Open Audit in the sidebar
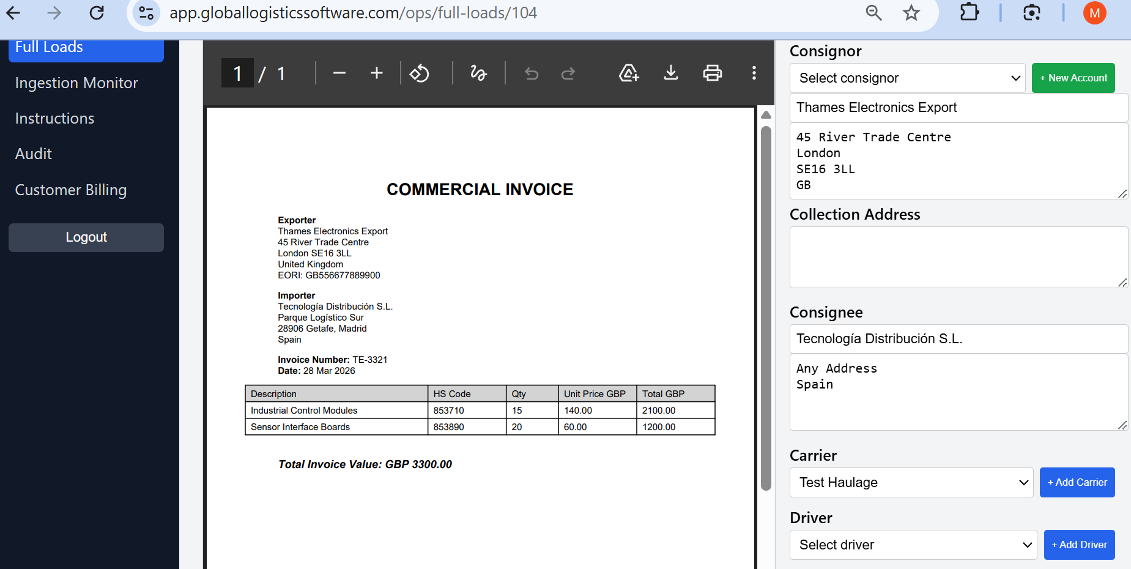Image resolution: width=1131 pixels, height=569 pixels. (x=34, y=154)
